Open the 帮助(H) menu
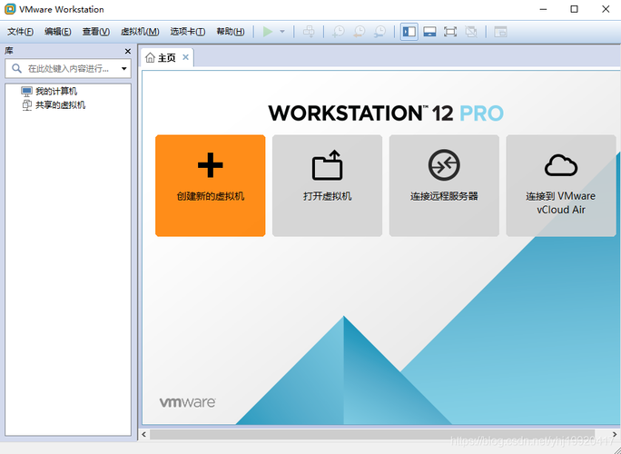Viewport: 621px width, 454px height. (x=231, y=32)
